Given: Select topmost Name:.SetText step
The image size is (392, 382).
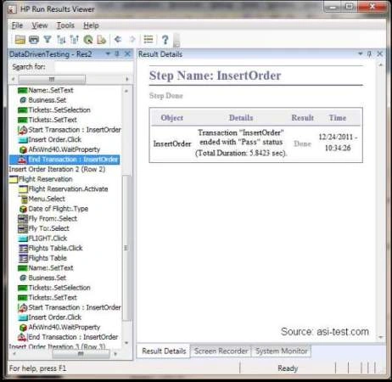Looking at the screenshot, I should [x=46, y=90].
